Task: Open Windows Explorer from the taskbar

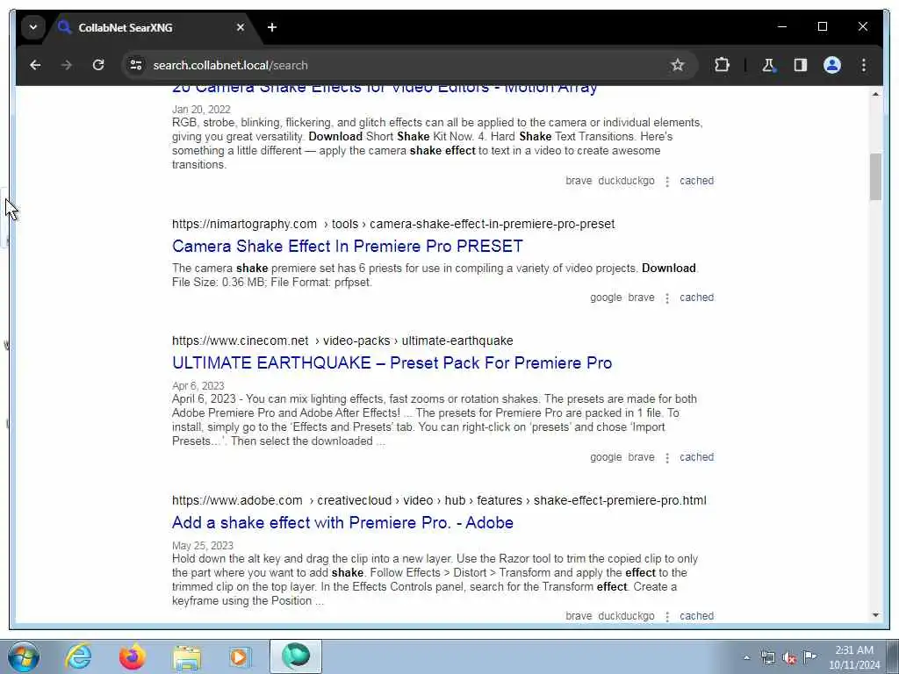Action: [x=187, y=656]
